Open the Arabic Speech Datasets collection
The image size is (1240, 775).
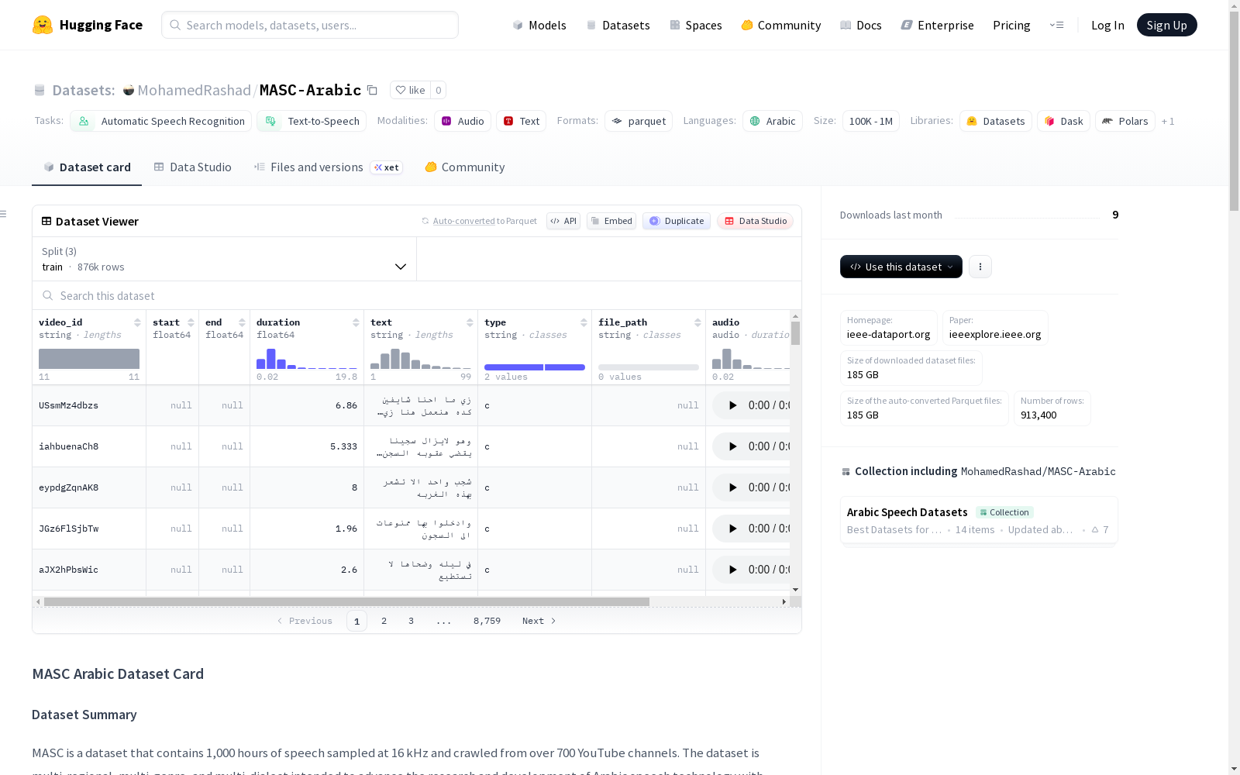979,520
